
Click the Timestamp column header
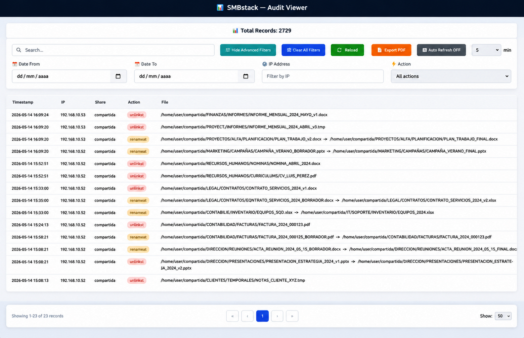click(23, 102)
